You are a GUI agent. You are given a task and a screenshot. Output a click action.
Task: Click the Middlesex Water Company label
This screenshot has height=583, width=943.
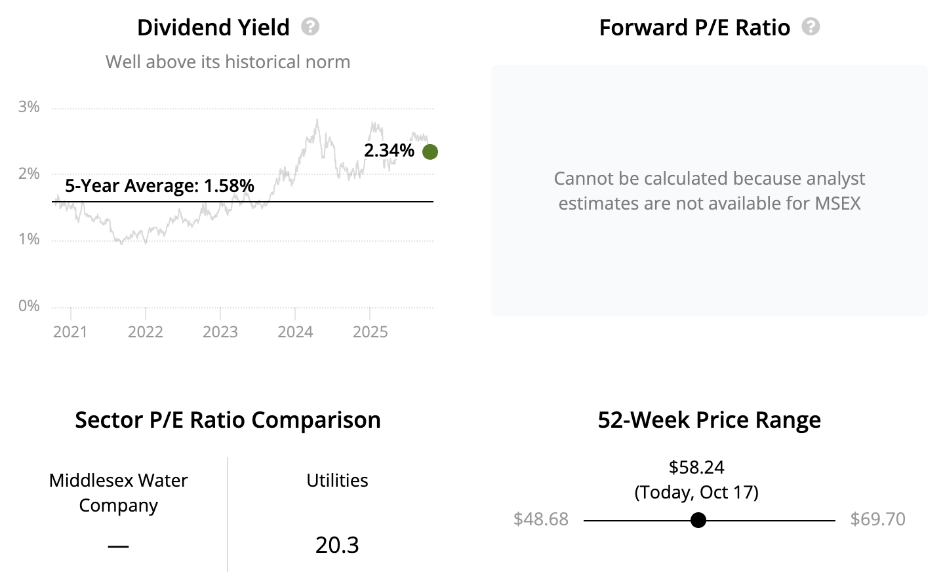[118, 493]
